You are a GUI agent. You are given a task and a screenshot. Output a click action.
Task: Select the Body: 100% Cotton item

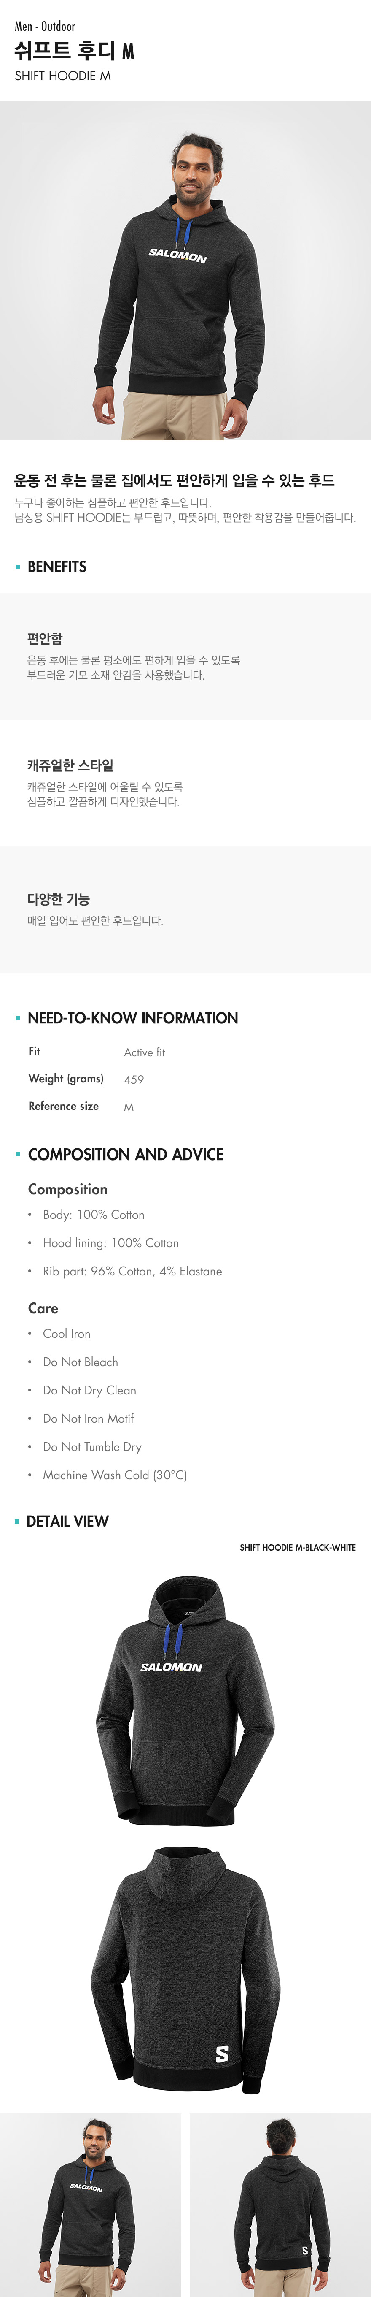(94, 1215)
